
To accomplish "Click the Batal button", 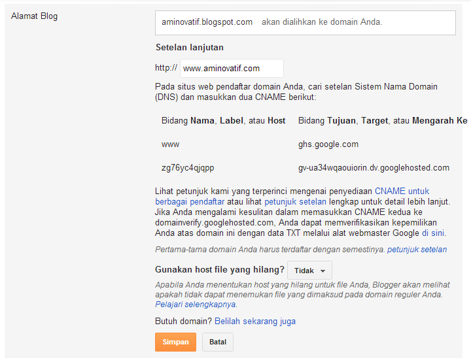I will click(x=217, y=342).
